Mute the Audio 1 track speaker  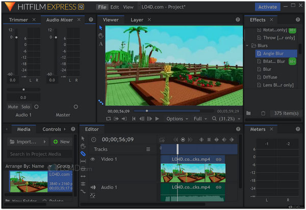click(x=93, y=188)
